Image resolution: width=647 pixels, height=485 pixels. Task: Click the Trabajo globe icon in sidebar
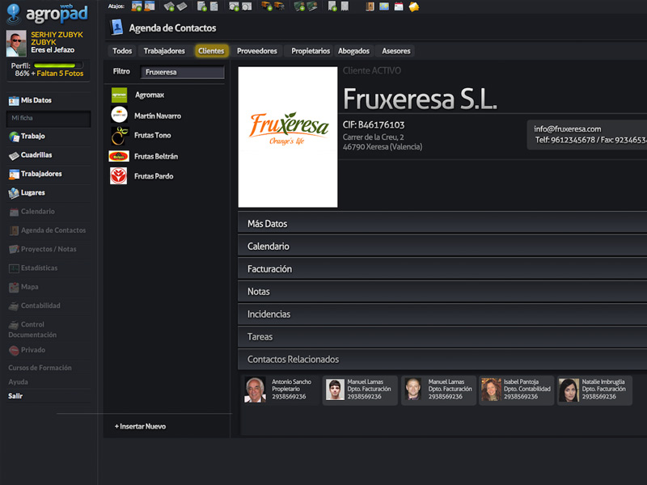pyautogui.click(x=14, y=137)
